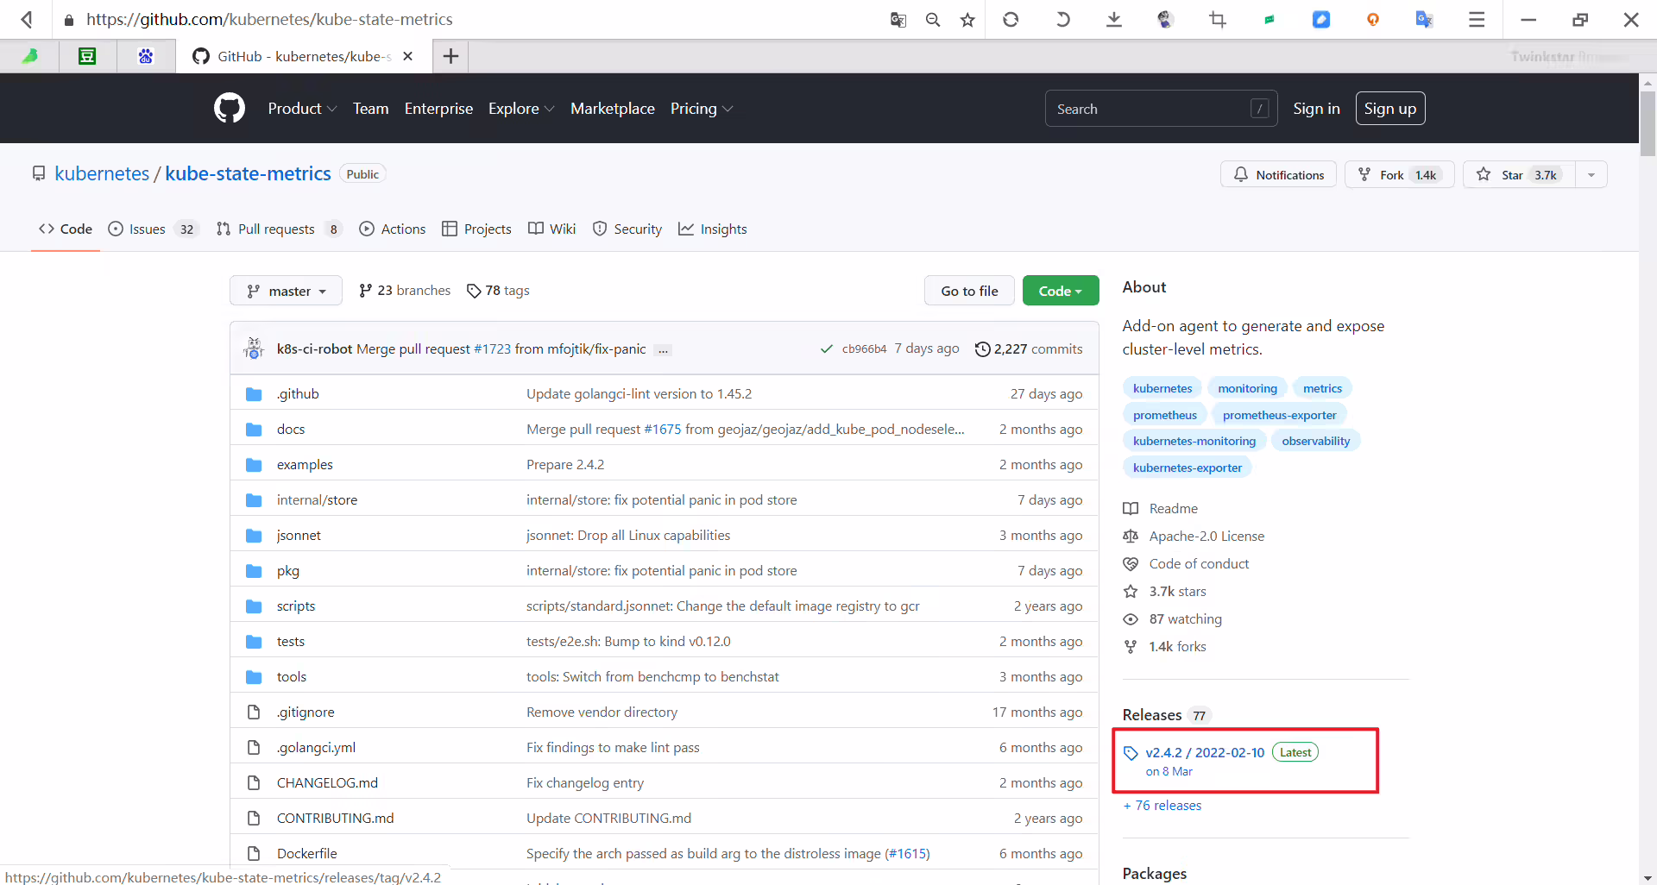Open the green Code dropdown button

[1061, 291]
